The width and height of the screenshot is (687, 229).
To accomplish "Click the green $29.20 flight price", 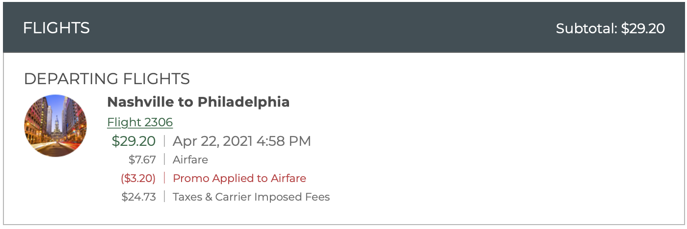I will [133, 141].
